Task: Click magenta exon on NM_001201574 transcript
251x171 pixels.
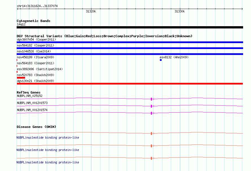Action: coord(151,113)
